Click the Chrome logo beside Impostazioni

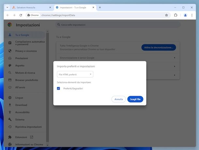coord(10,25)
